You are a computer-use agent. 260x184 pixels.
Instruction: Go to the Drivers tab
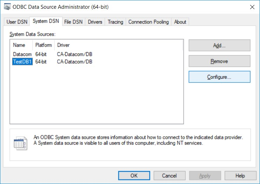(x=95, y=22)
